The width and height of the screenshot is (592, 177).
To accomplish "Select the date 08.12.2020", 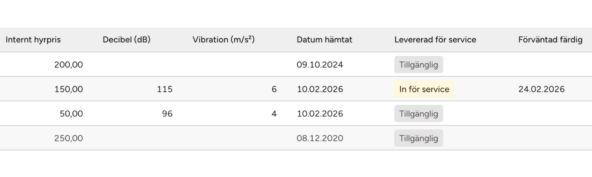I will (320, 138).
